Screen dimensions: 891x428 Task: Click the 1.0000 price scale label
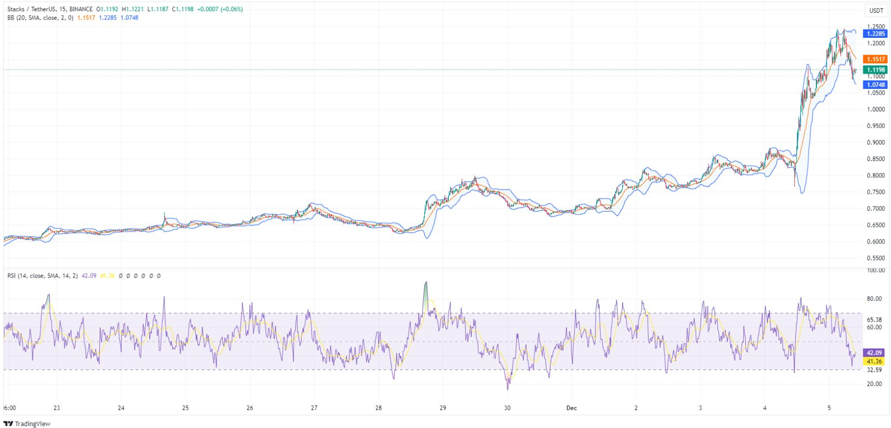point(876,109)
